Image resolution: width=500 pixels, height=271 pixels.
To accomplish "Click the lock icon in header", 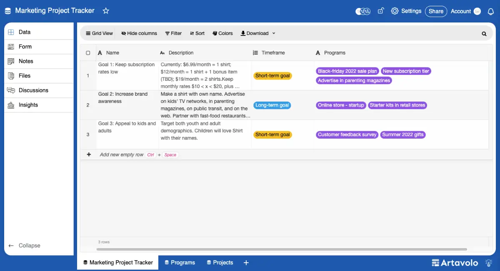I will pyautogui.click(x=380, y=11).
